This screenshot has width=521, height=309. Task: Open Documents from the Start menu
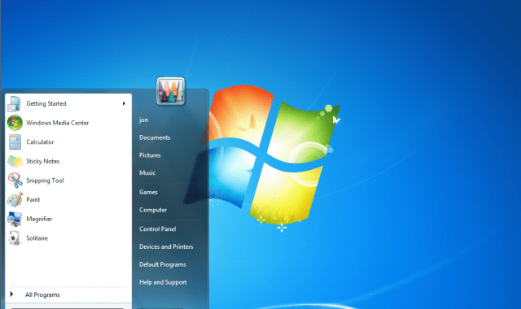pyautogui.click(x=155, y=137)
